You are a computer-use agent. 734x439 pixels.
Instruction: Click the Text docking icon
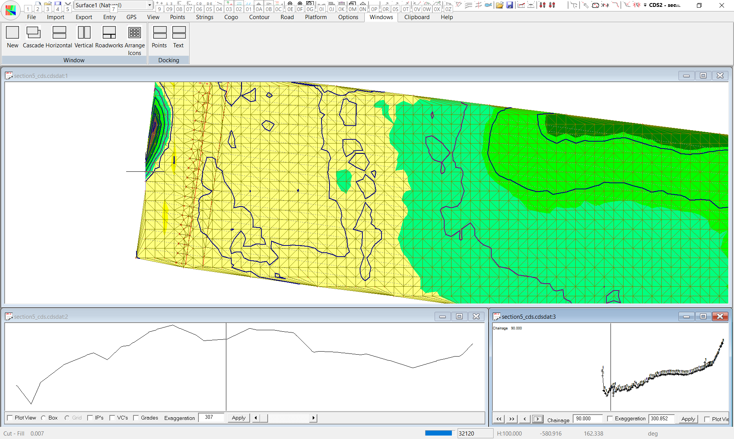coord(179,33)
